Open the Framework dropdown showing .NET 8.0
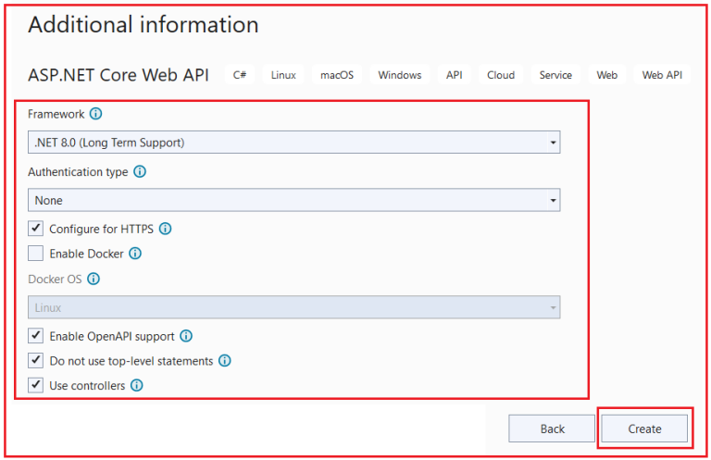The image size is (711, 460). click(293, 143)
